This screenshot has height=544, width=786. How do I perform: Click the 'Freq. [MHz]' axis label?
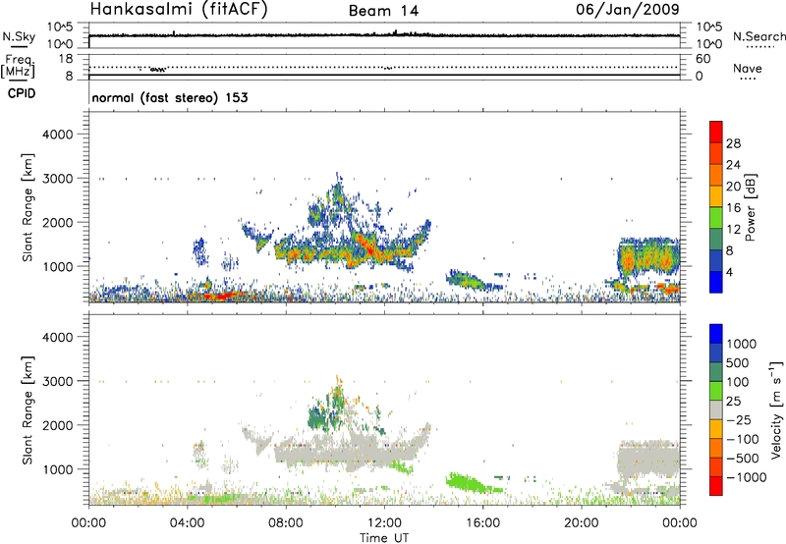click(x=19, y=66)
